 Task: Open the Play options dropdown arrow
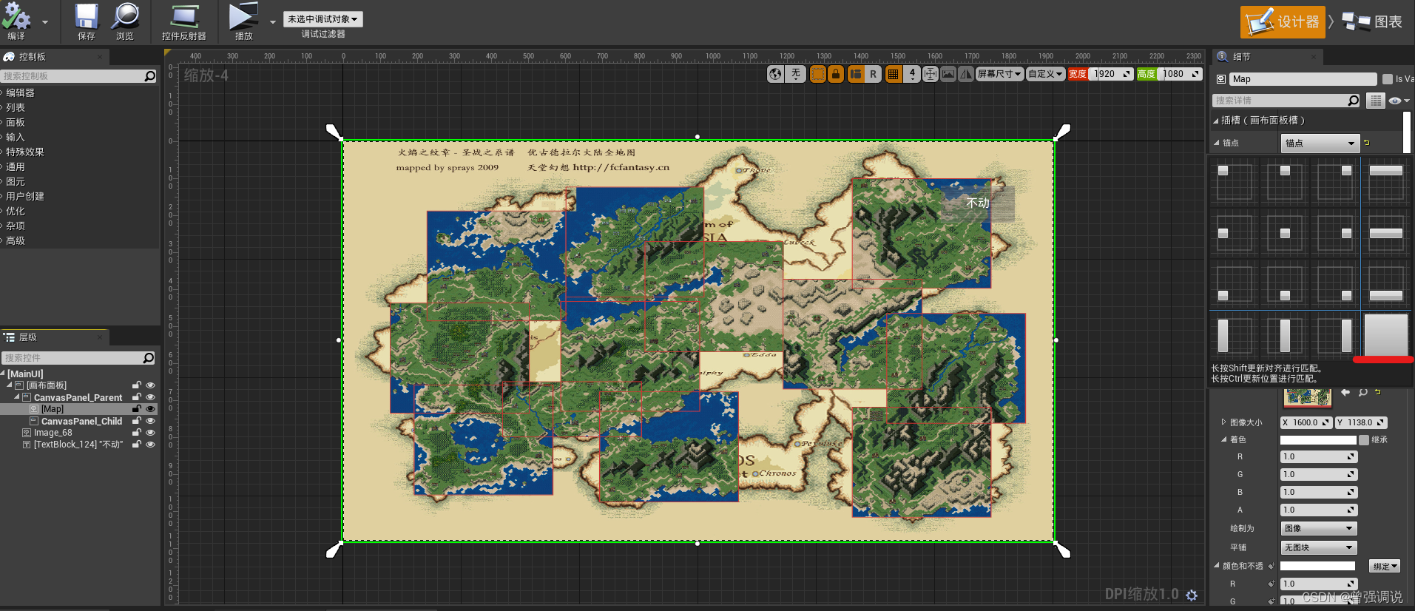coord(273,22)
